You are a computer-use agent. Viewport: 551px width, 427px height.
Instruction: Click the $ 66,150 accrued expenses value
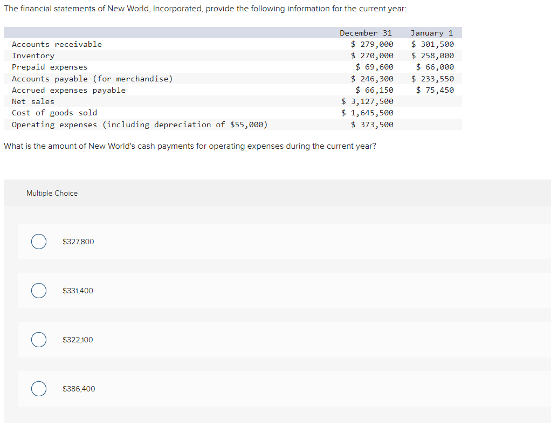(x=374, y=90)
